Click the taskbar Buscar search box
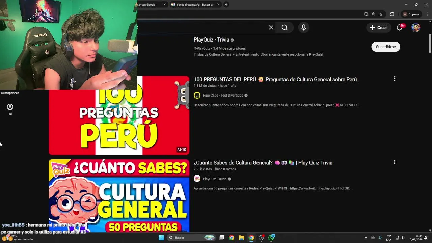The width and height of the screenshot is (432, 243). click(192, 238)
